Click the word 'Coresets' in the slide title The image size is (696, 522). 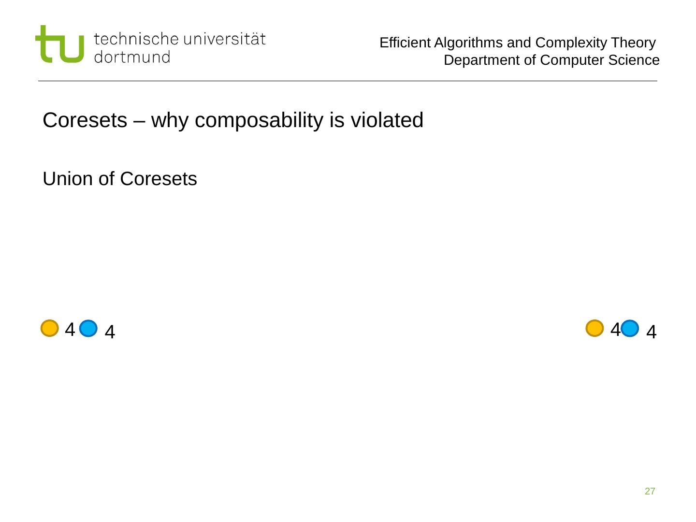pos(85,120)
